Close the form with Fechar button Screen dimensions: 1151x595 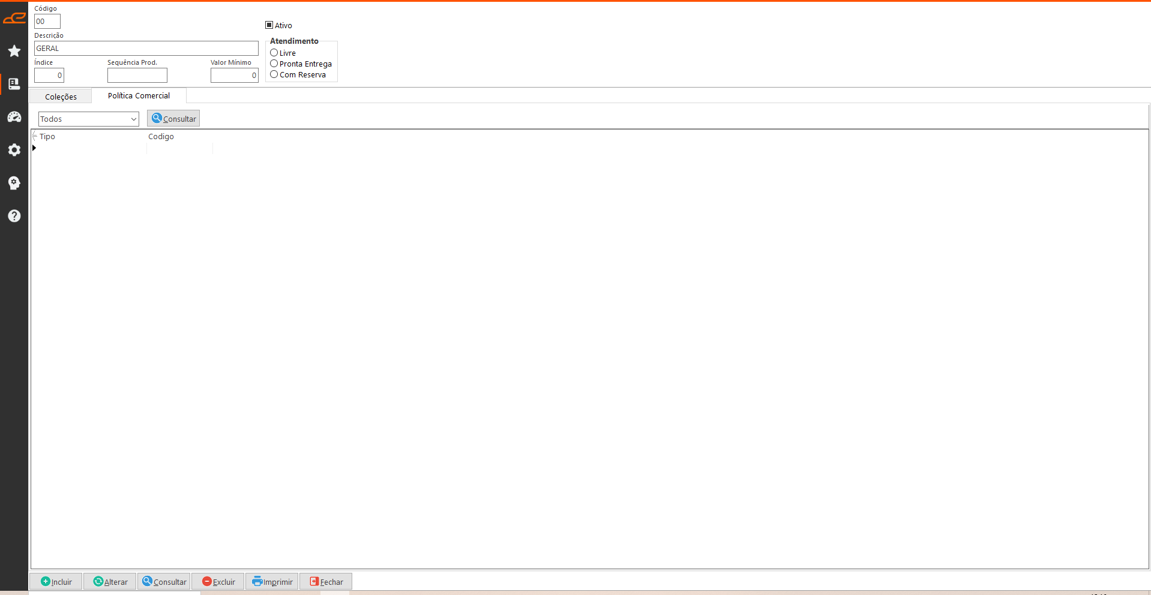326,582
